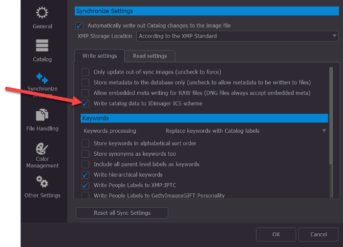Click the Synchronize Settings header bar
Image resolution: width=343 pixels, height=247 pixels.
(207, 11)
